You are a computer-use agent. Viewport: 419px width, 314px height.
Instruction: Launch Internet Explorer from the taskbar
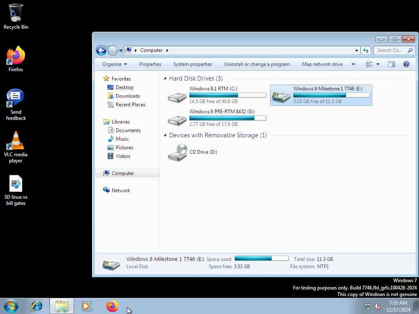pos(36,306)
